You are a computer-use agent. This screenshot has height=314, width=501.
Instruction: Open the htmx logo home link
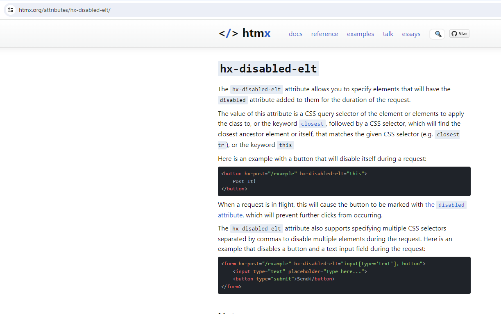(x=245, y=34)
